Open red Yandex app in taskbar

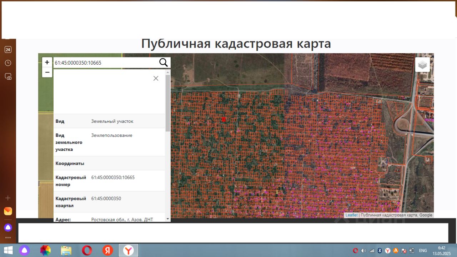[x=107, y=250]
